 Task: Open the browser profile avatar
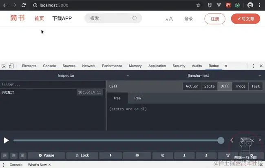click(250, 5)
